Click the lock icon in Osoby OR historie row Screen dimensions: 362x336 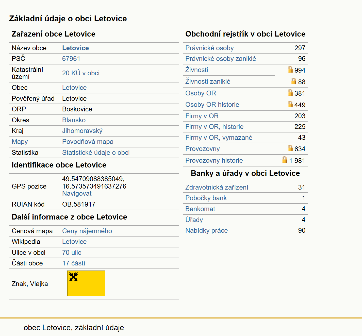290,104
